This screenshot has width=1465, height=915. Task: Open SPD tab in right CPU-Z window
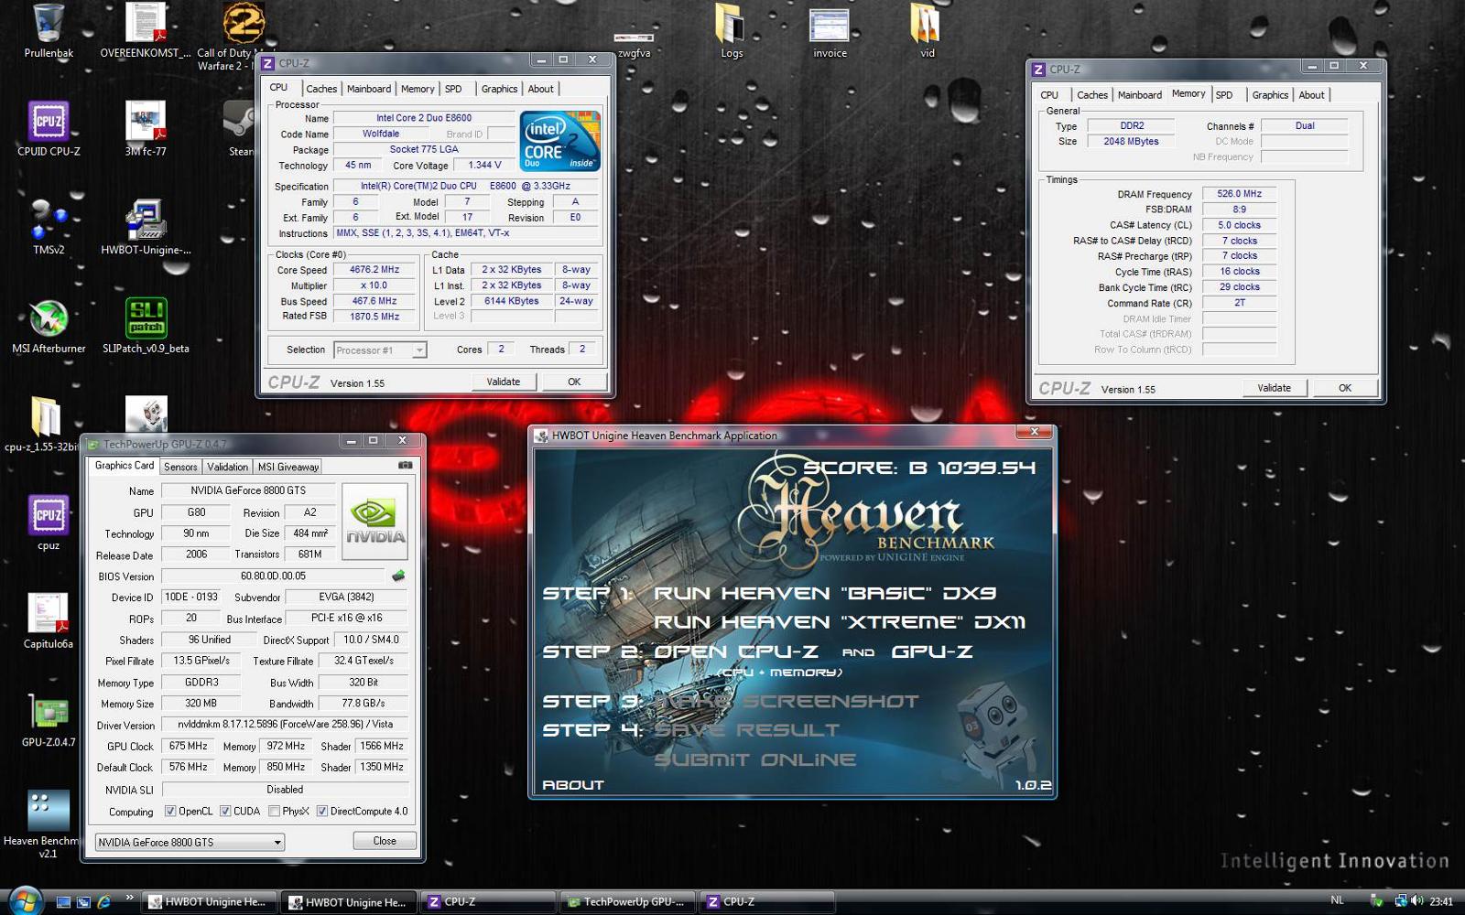[x=1224, y=95]
